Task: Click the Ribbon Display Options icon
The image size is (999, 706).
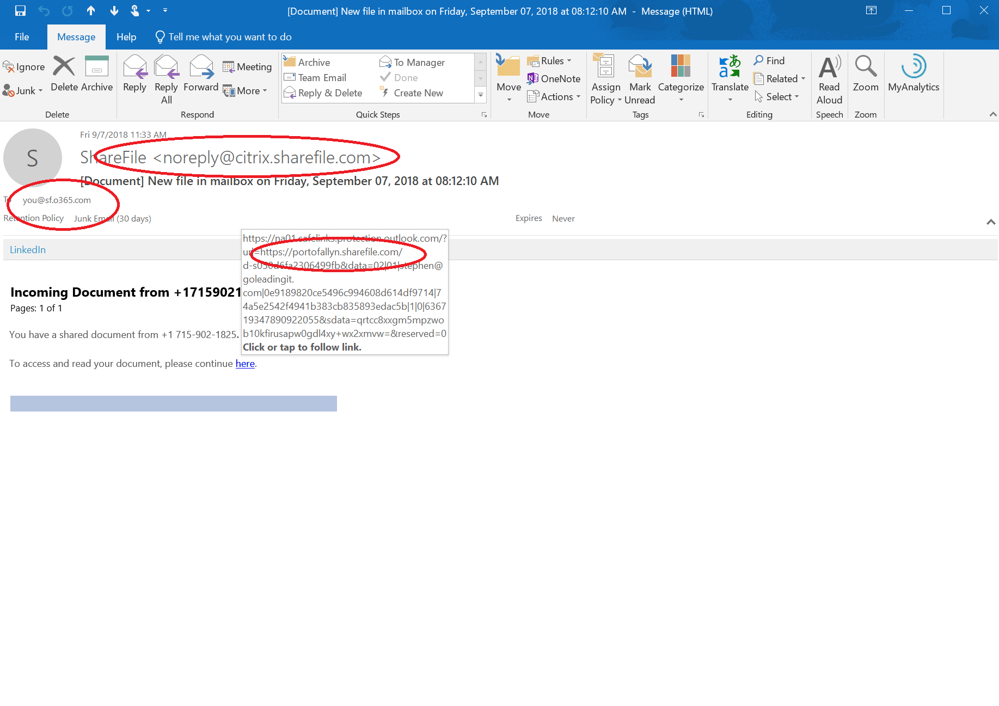Action: click(x=871, y=10)
